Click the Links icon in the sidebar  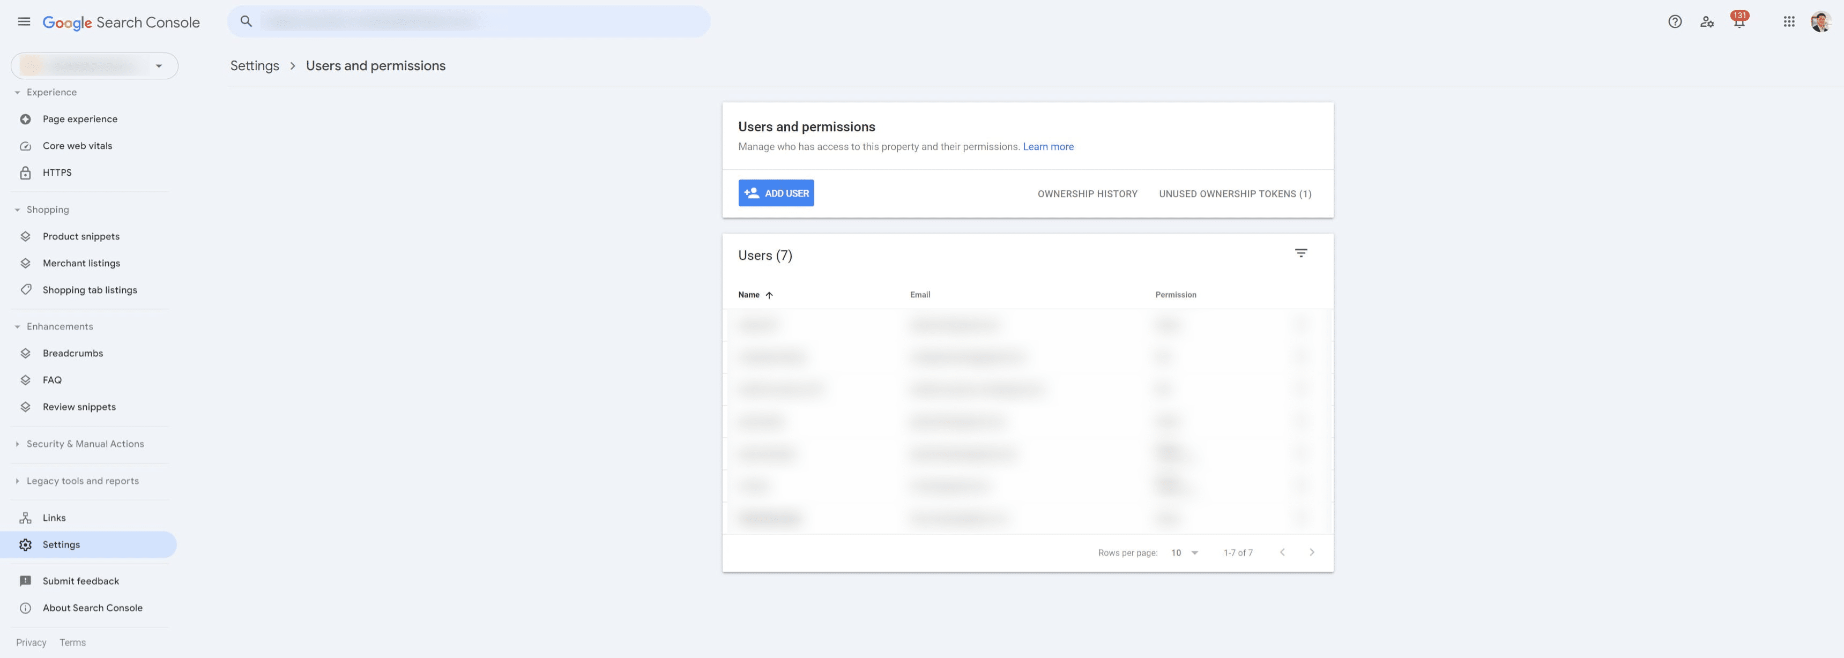[26, 517]
